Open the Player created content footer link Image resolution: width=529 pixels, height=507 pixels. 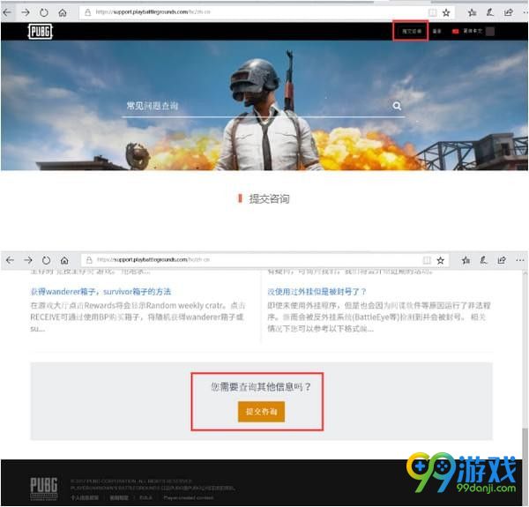click(x=189, y=498)
